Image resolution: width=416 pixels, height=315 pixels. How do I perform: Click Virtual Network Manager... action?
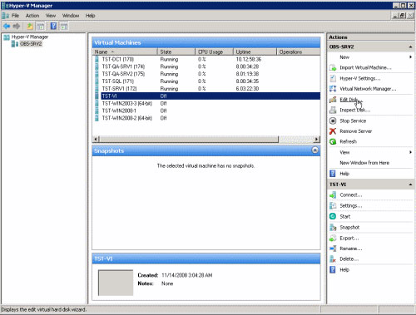pyautogui.click(x=368, y=89)
